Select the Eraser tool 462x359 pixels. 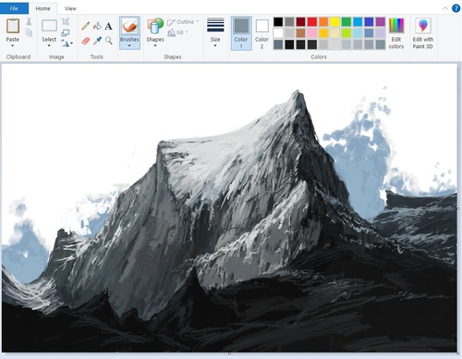pyautogui.click(x=86, y=41)
